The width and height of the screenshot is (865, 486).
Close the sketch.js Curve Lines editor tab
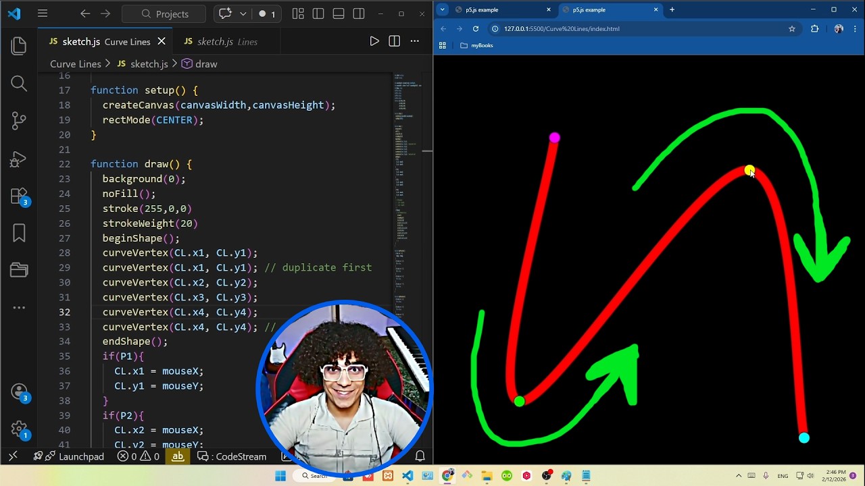pyautogui.click(x=162, y=41)
